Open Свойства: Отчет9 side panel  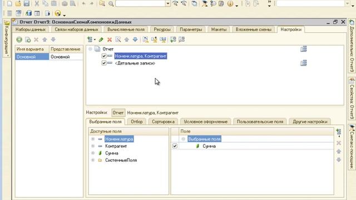352,99
